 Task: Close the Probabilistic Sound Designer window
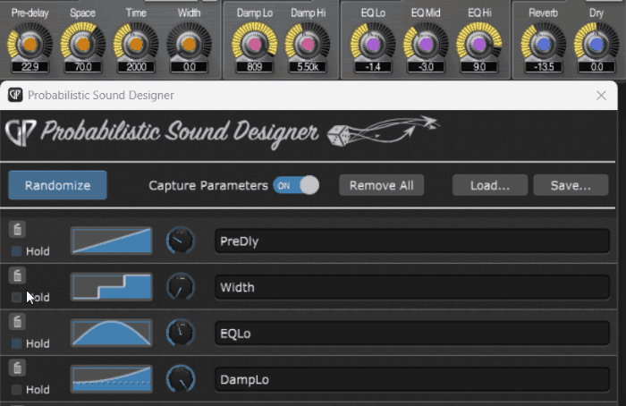pyautogui.click(x=601, y=96)
